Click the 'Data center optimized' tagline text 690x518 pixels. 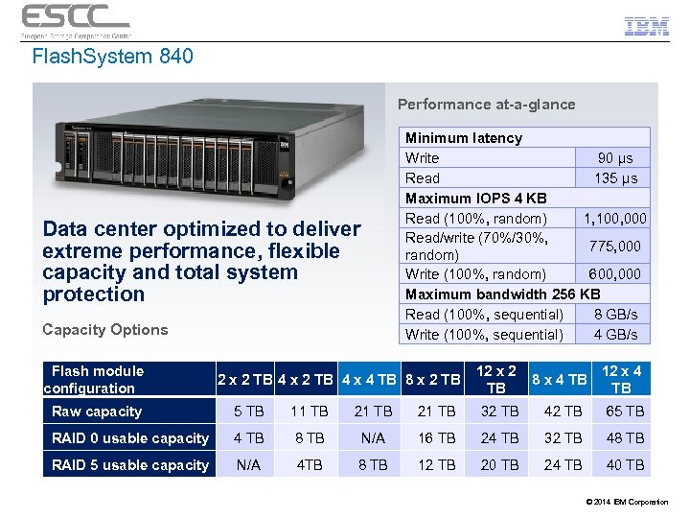202,262
